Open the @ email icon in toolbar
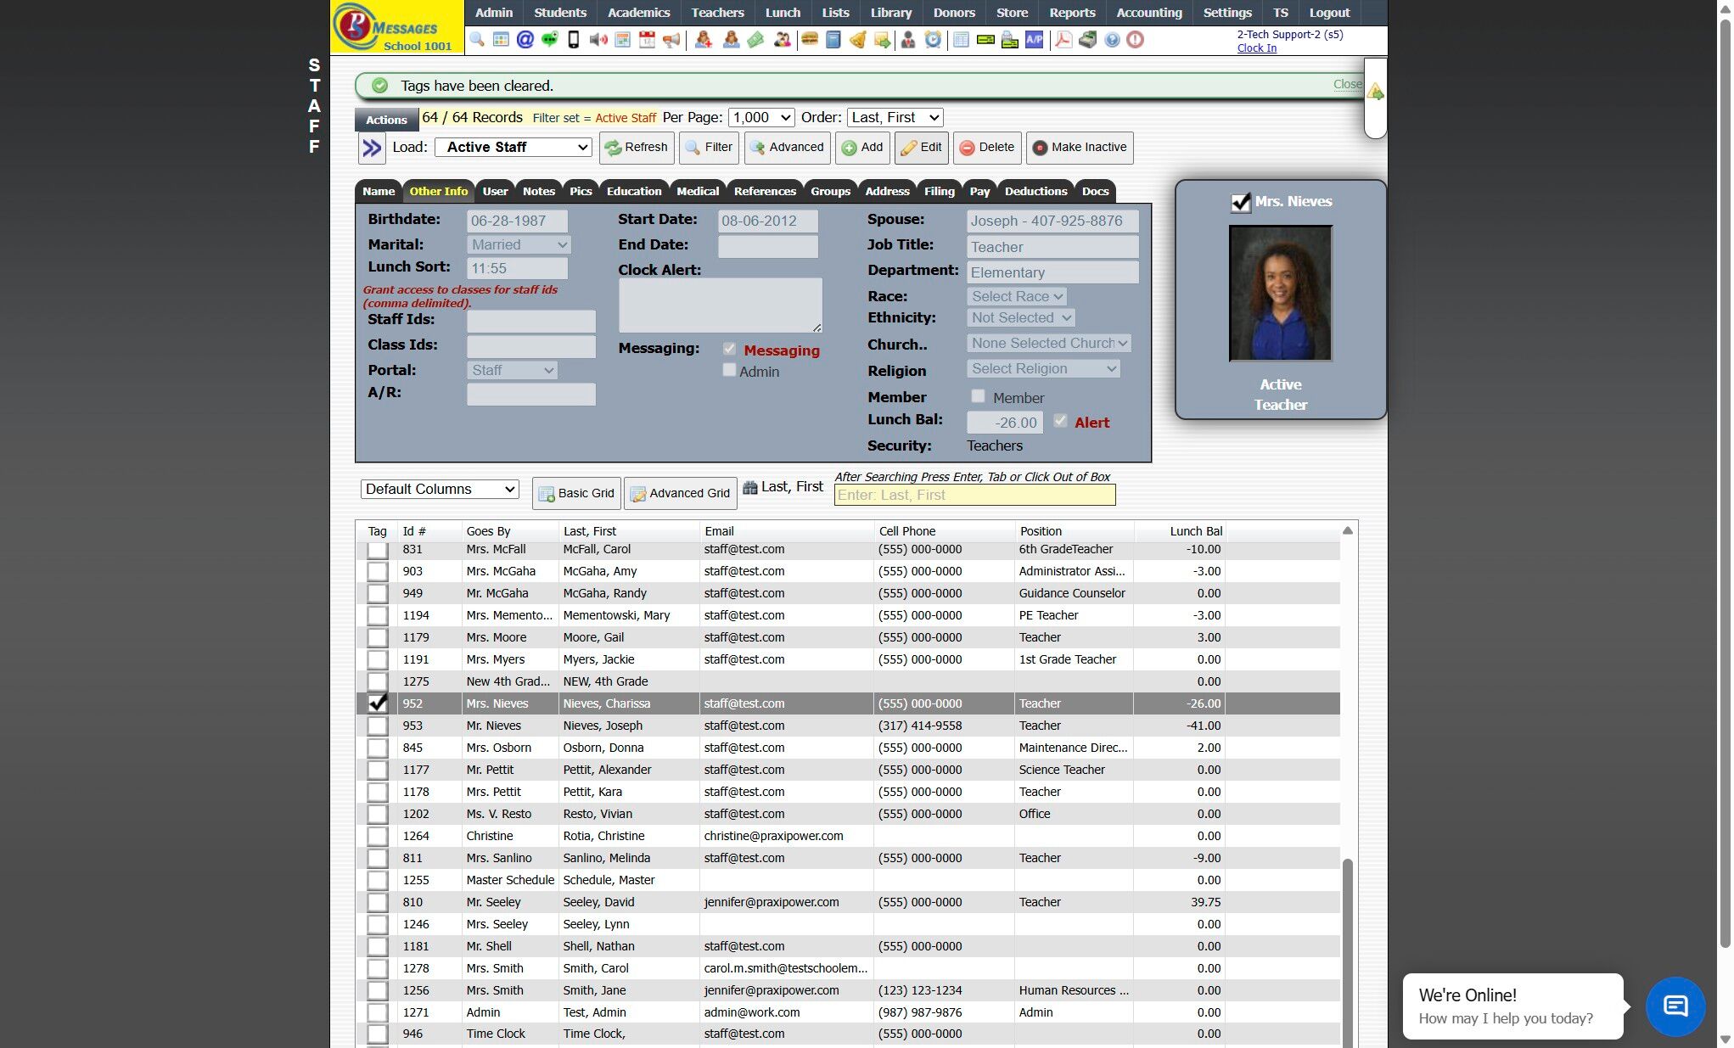 click(x=525, y=40)
